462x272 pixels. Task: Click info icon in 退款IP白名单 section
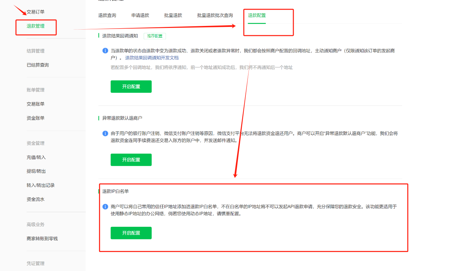105,206
